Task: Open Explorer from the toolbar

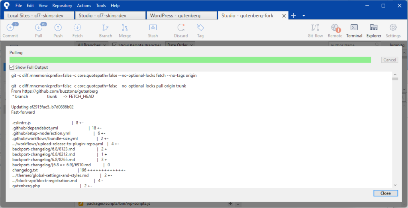Action: (374, 28)
